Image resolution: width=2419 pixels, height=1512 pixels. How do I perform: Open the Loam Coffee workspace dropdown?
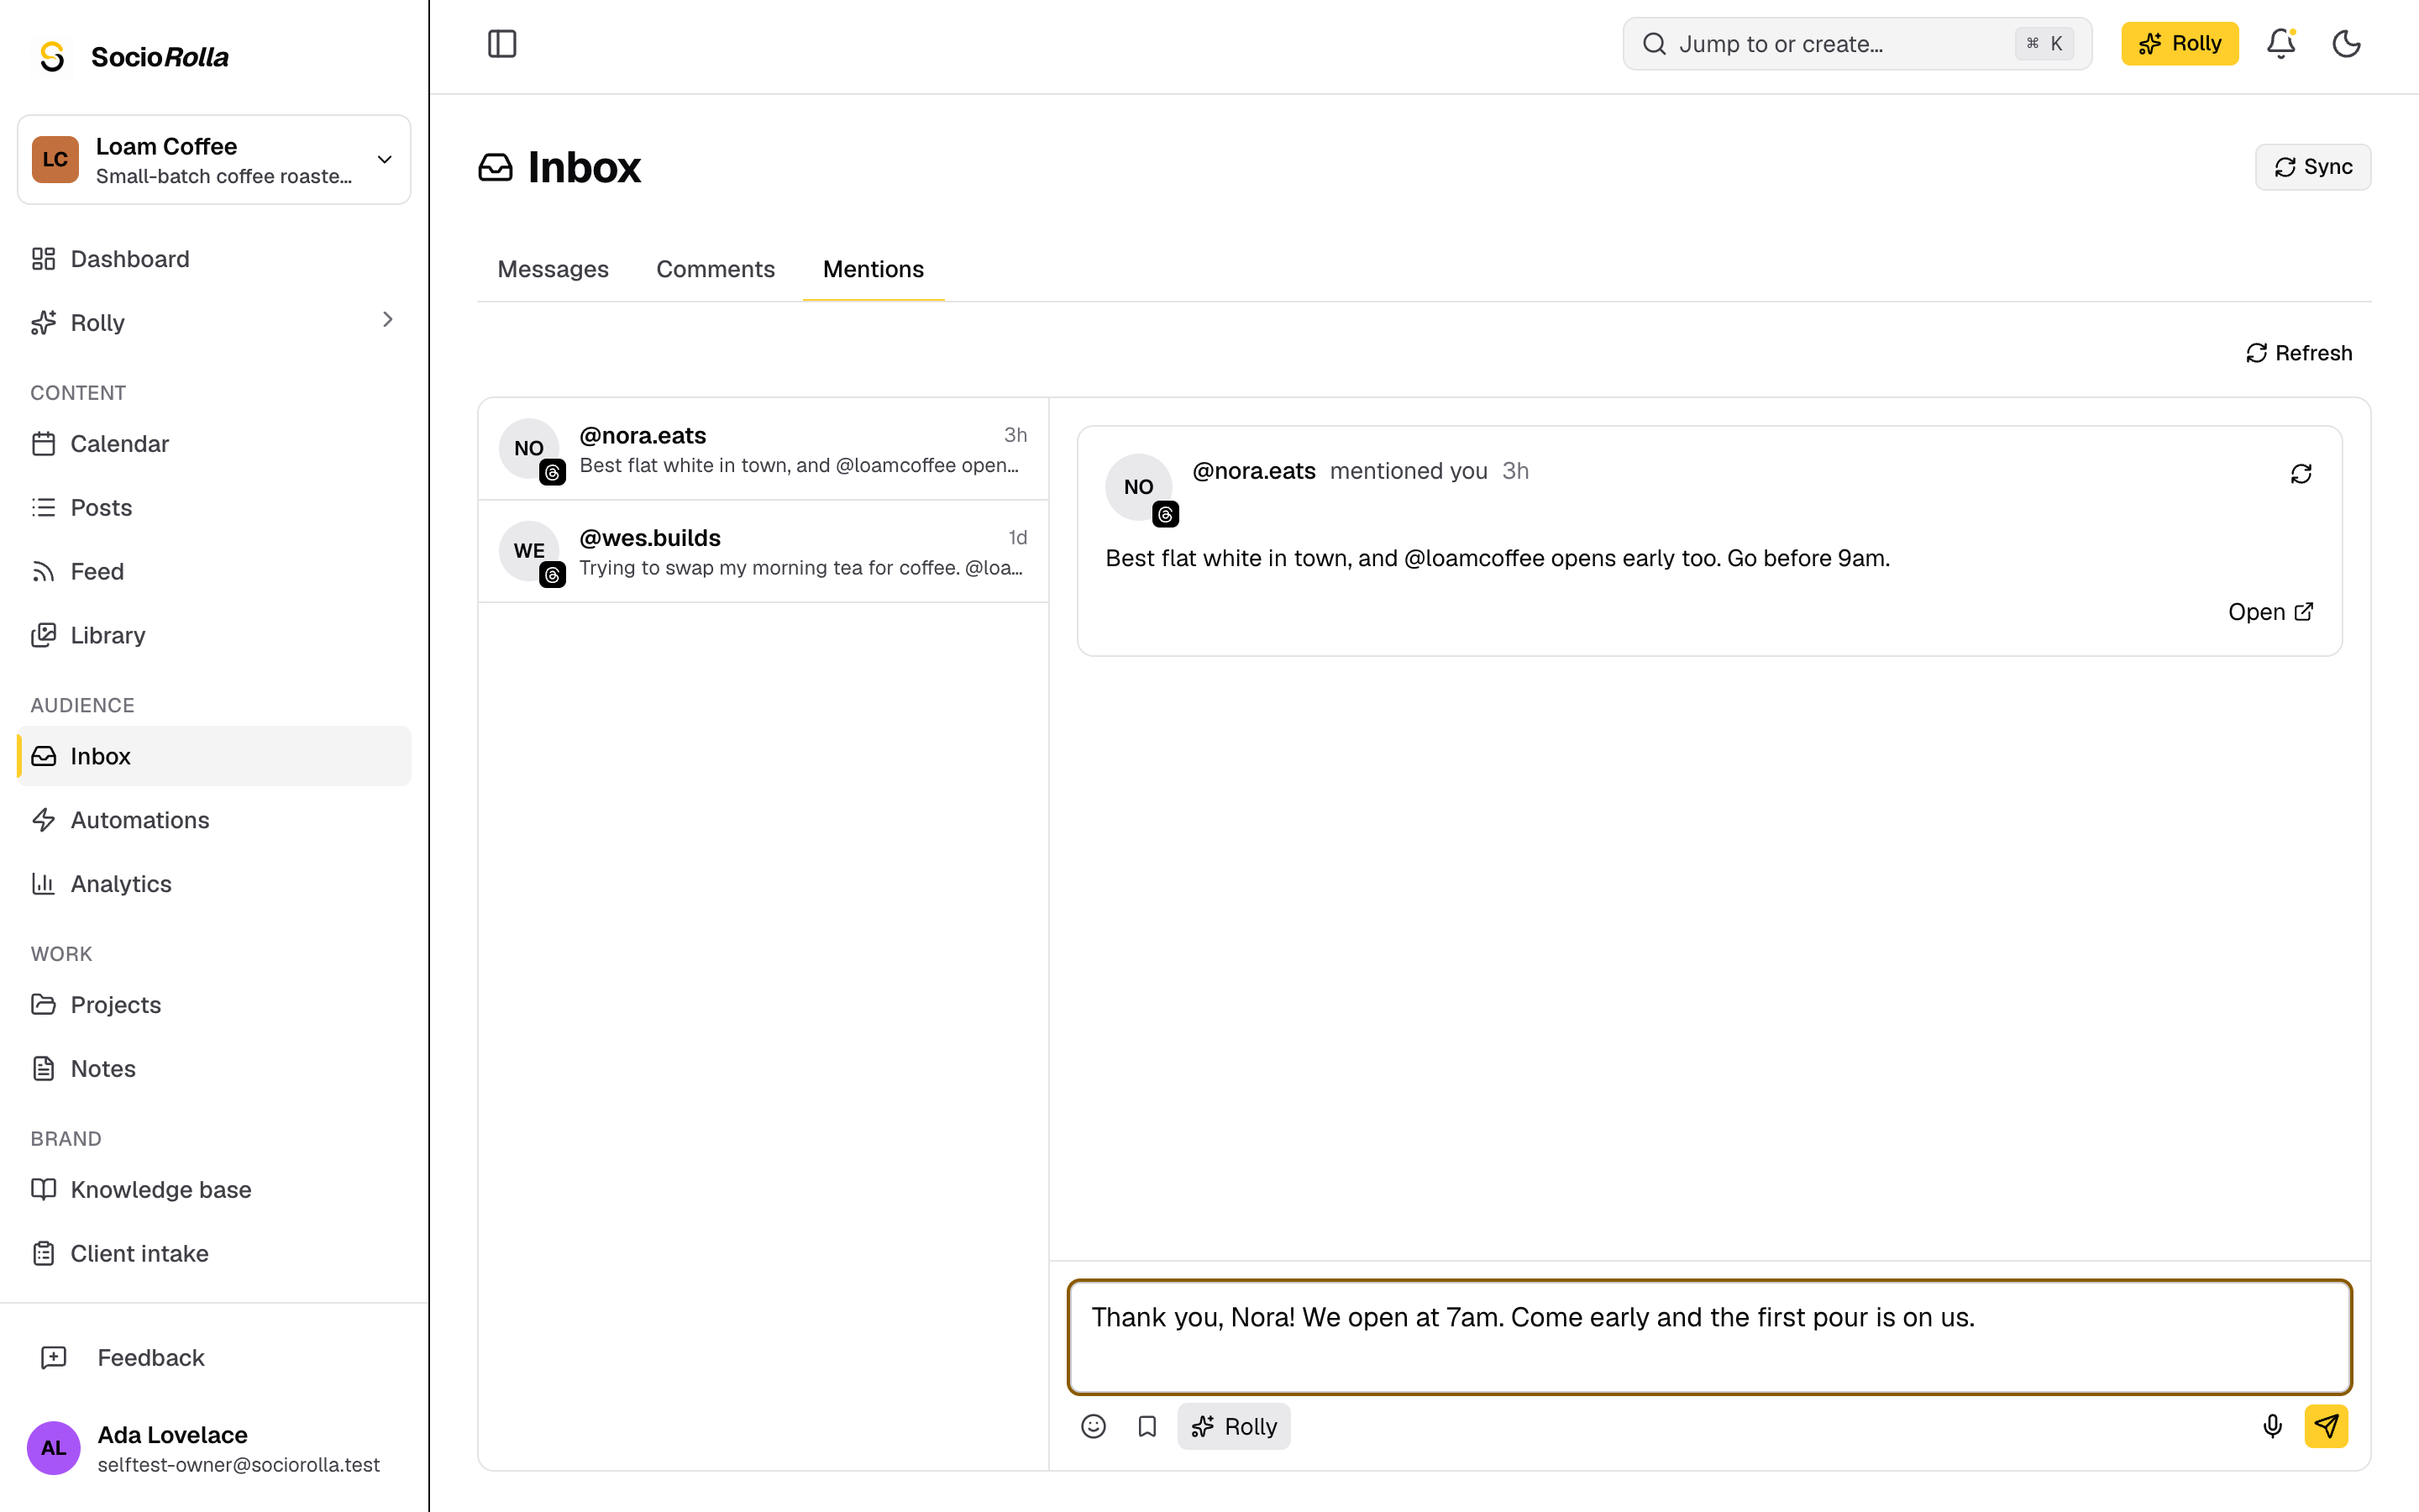coord(214,160)
